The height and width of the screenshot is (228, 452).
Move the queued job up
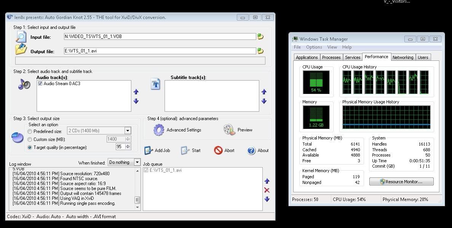[267, 181]
